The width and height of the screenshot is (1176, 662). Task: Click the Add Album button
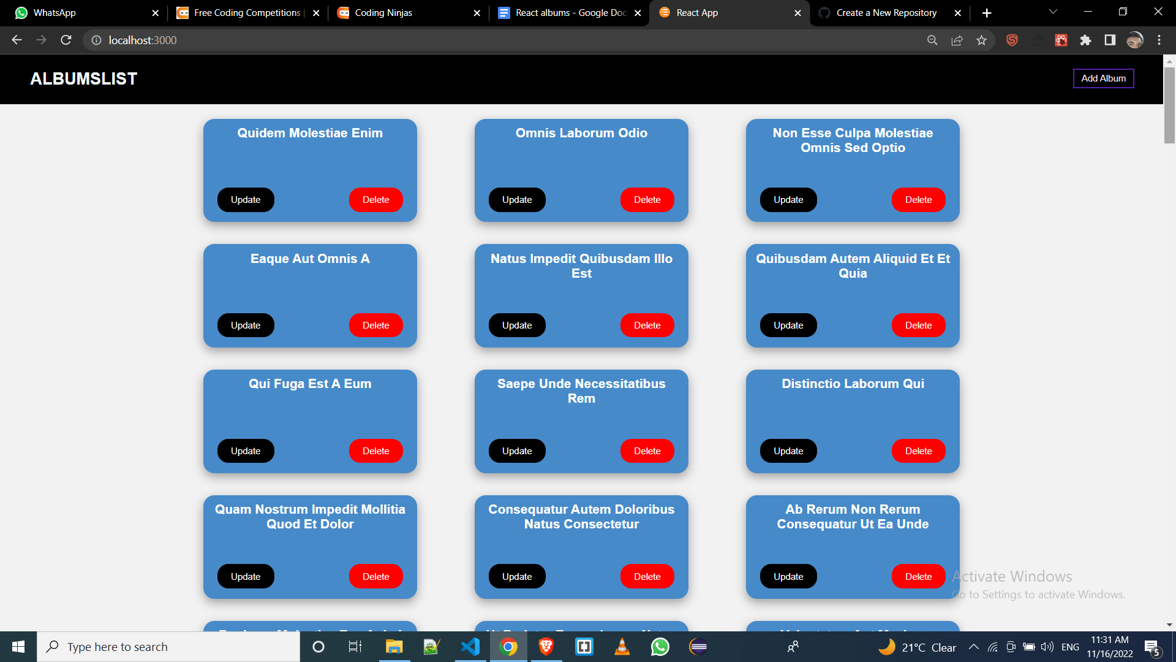pyautogui.click(x=1103, y=78)
